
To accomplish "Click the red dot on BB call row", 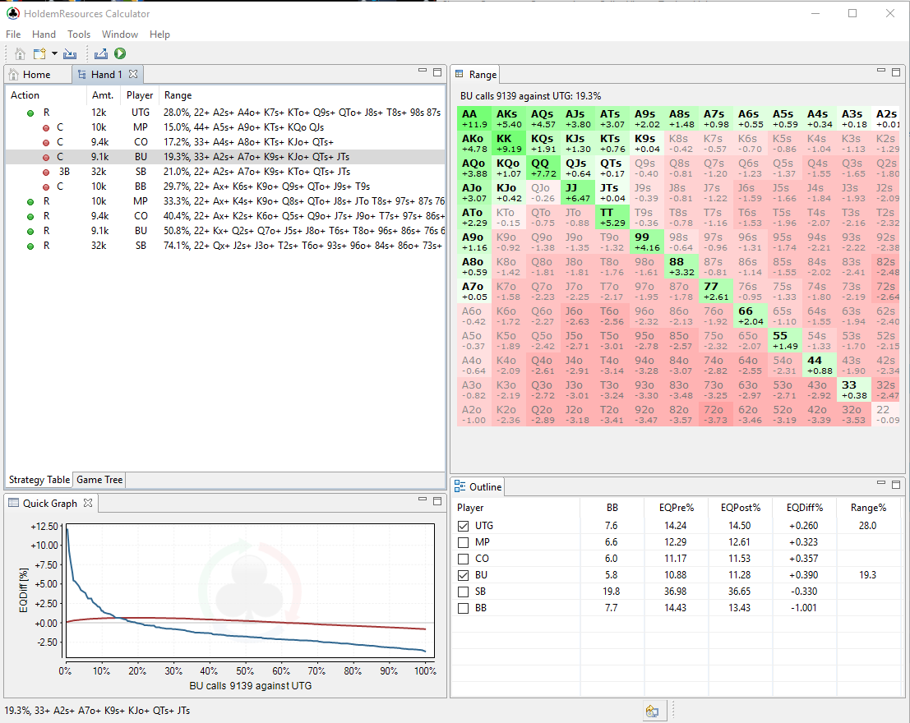I will click(x=46, y=187).
